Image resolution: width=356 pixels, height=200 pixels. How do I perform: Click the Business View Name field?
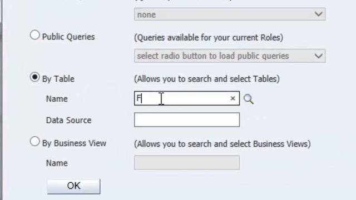187,163
